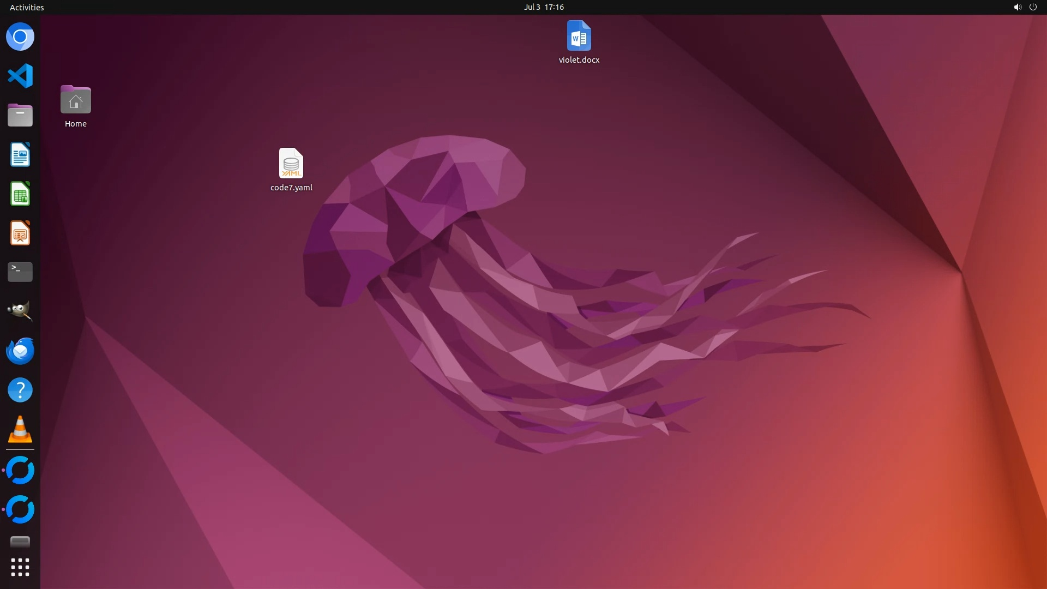This screenshot has width=1047, height=589.
Task: Launch LibreOffice Writer from the dock
Action: click(x=20, y=155)
